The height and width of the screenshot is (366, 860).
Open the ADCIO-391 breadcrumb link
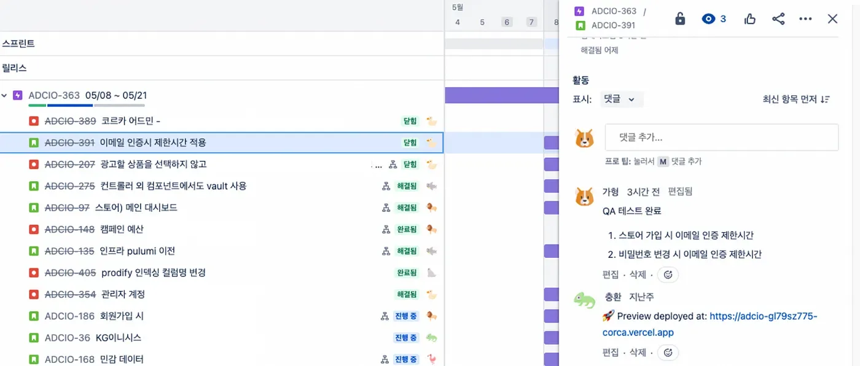pos(613,26)
